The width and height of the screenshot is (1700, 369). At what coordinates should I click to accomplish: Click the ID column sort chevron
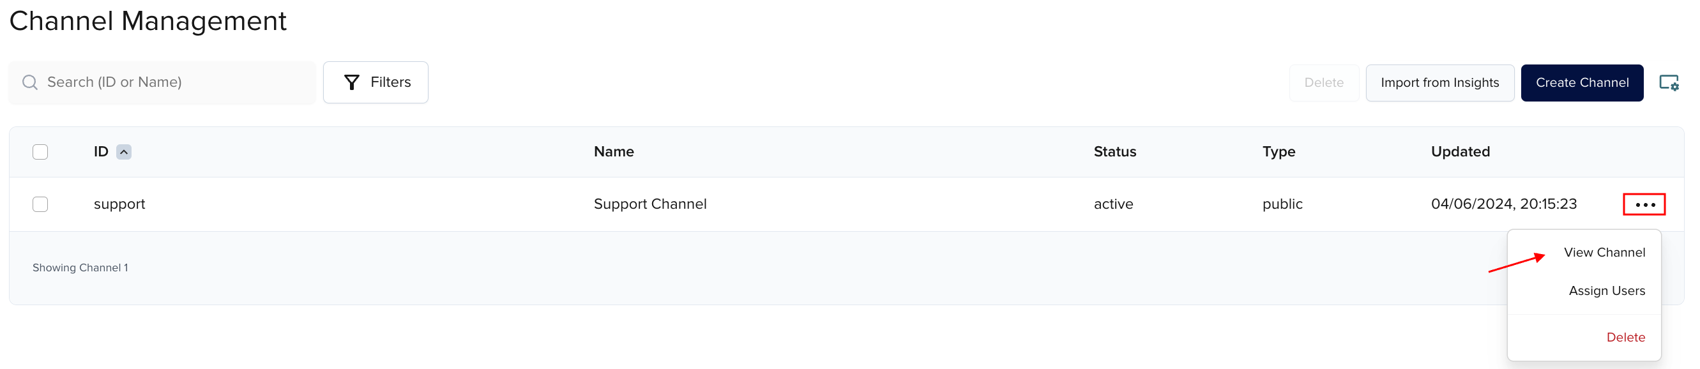(x=123, y=152)
